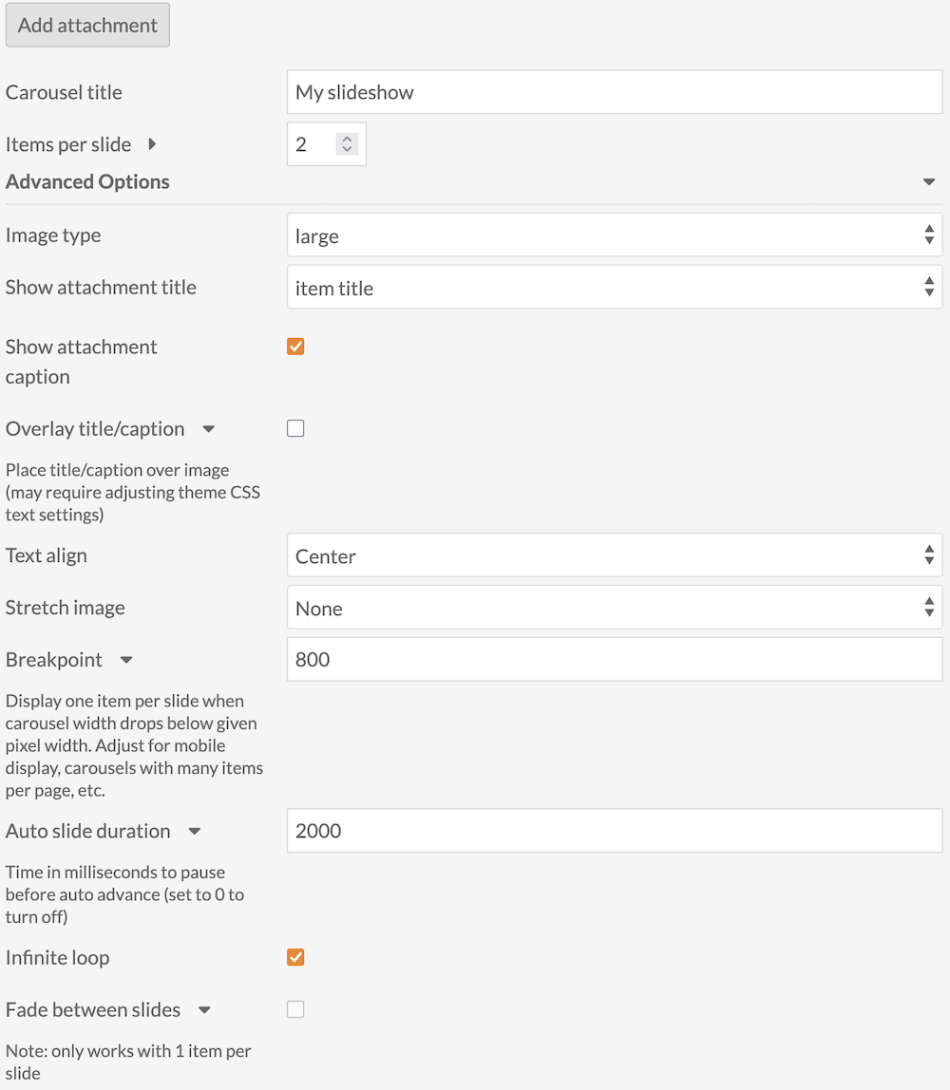Collapse the Breakpoint help description
The height and width of the screenshot is (1090, 950).
pyautogui.click(x=126, y=660)
